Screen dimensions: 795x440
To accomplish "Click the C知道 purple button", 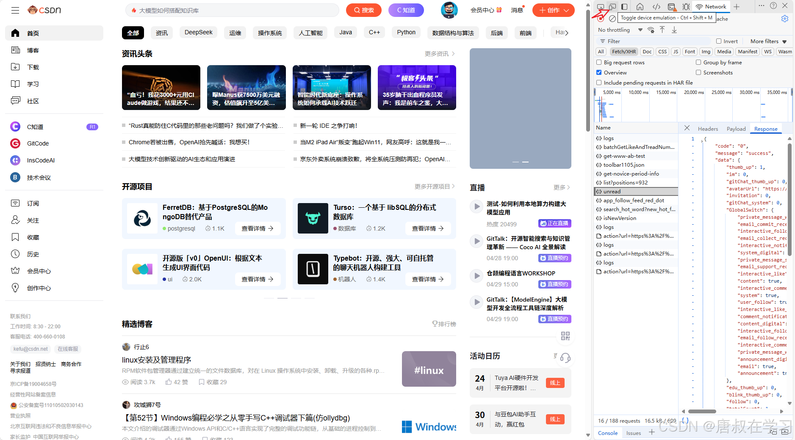I will [x=406, y=10].
